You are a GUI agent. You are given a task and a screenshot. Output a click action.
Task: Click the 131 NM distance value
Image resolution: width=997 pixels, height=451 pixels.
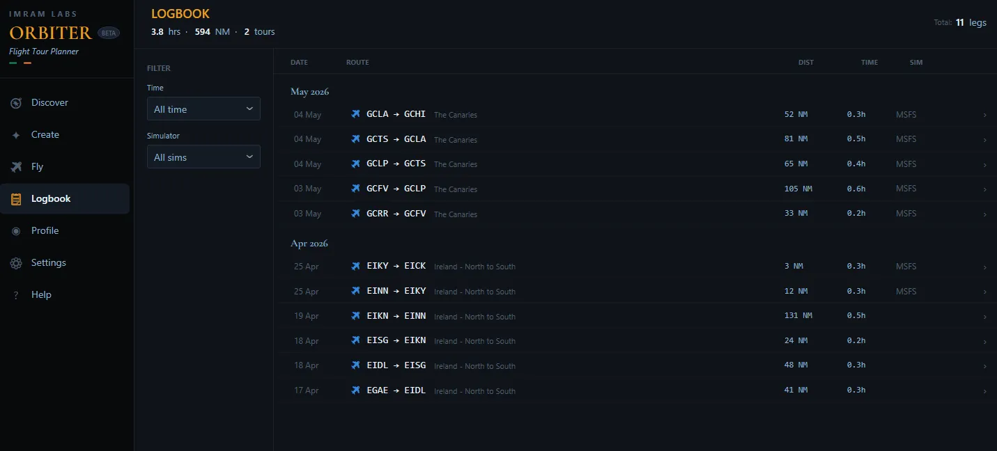pos(798,315)
